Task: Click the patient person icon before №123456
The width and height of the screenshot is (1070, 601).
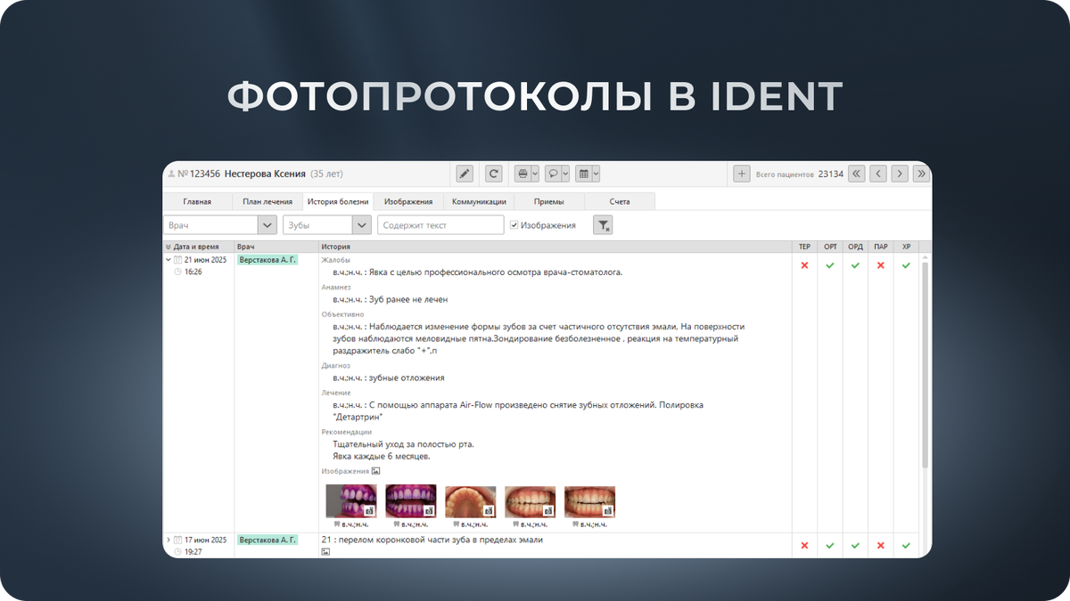Action: tap(171, 175)
